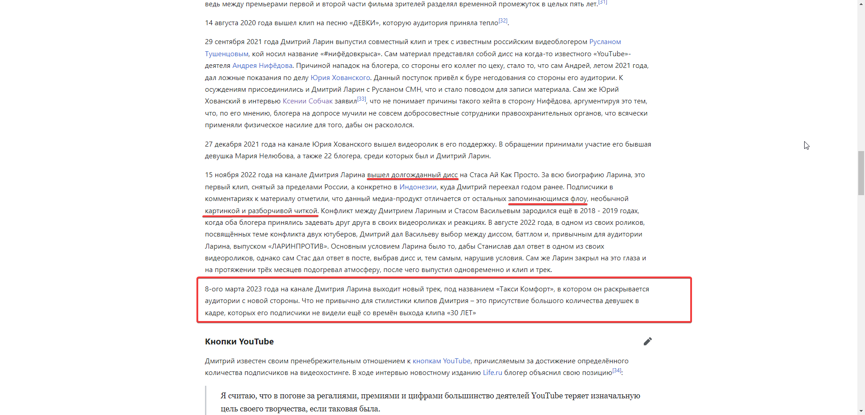Jump to footnote reference 33
The height and width of the screenshot is (415, 865).
361,99
